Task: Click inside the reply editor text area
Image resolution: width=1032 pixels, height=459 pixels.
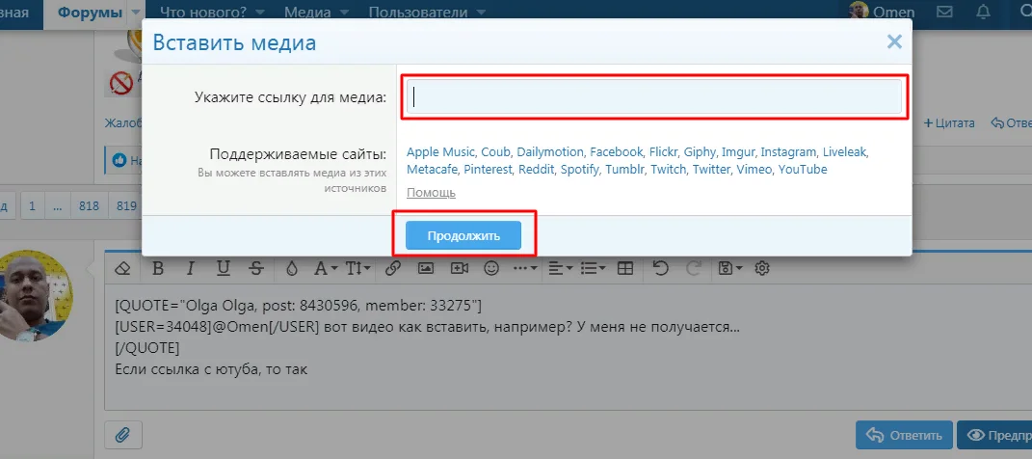Action: pos(566,346)
